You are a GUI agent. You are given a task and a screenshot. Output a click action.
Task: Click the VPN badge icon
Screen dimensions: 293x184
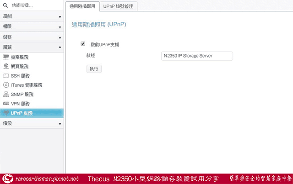tap(6, 103)
